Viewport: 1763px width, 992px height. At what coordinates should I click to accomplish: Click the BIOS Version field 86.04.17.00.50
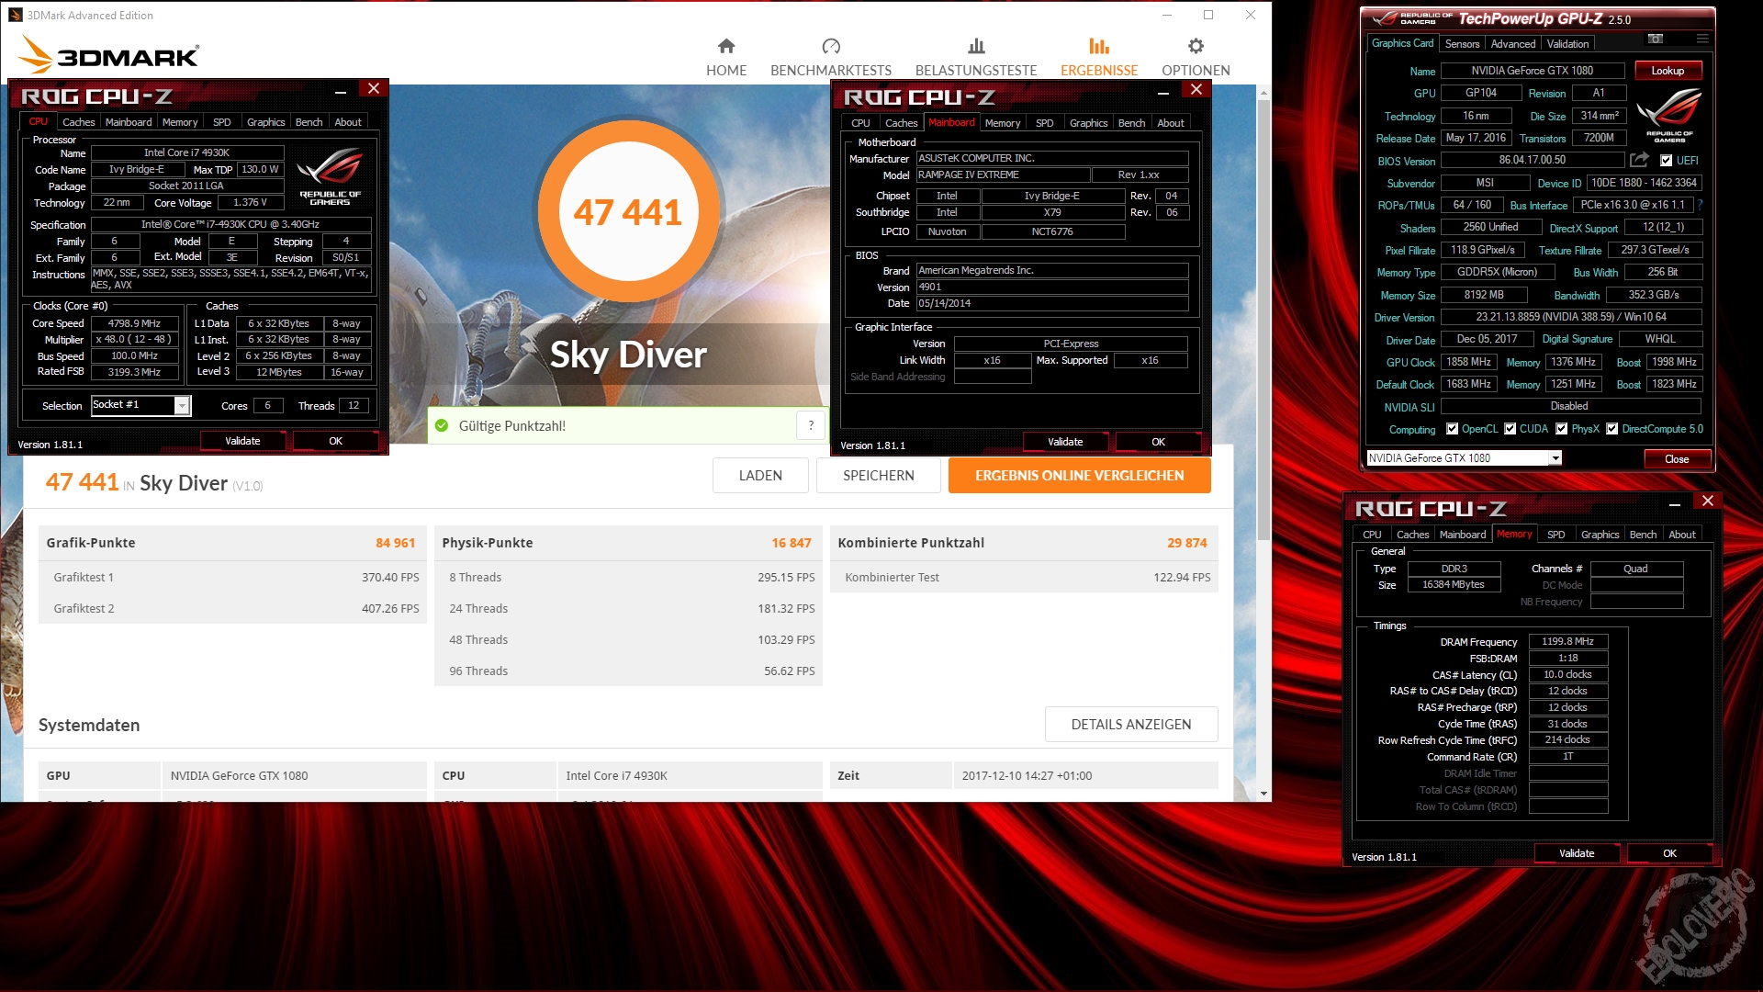[1533, 161]
